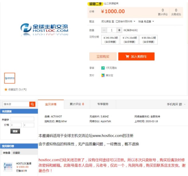The image size is (188, 176).
Task: Open the HOSTLOC邀请 ranked item link
Action: click(24, 163)
